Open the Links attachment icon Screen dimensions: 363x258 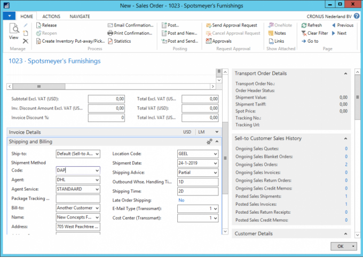pyautogui.click(x=270, y=41)
